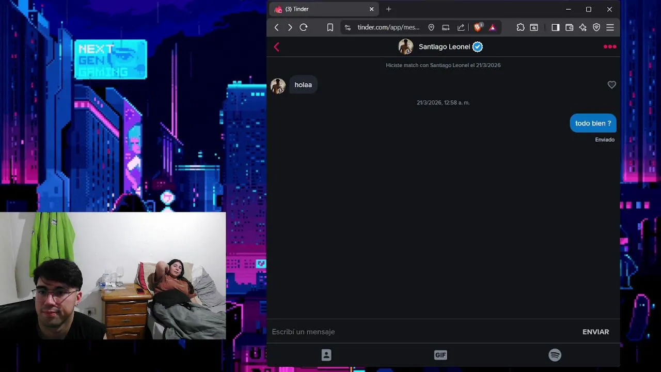Select the (3) Tinder tab
The image size is (661, 372).
pyautogui.click(x=324, y=9)
